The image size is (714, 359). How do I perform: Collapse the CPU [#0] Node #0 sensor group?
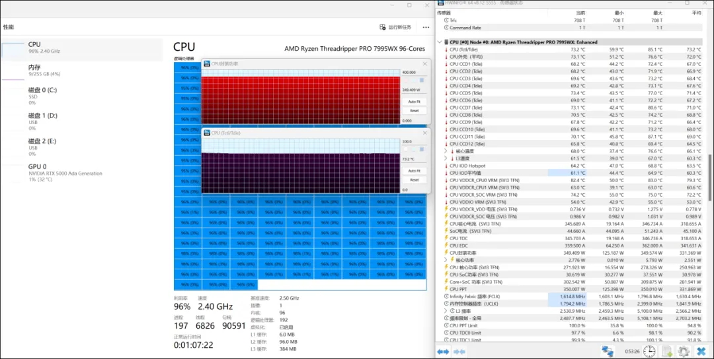[440, 42]
